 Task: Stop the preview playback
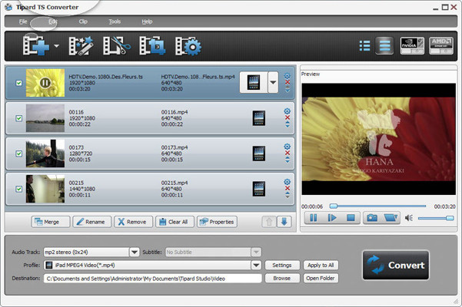[351, 218]
